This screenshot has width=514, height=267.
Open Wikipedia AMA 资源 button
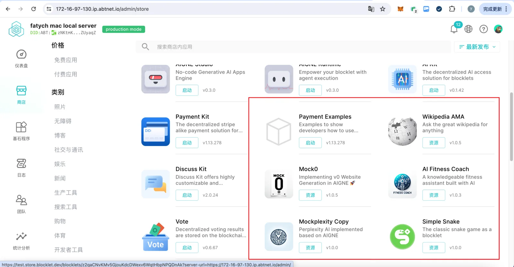434,143
